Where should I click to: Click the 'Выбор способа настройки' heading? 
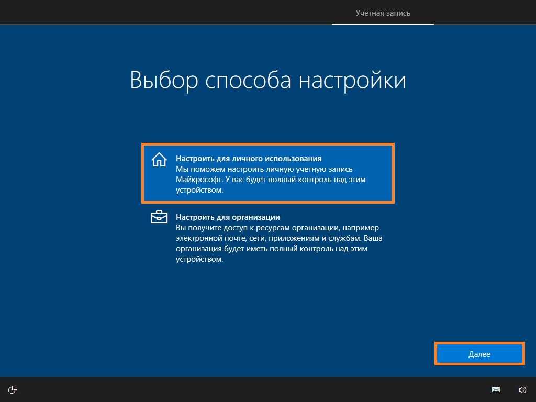click(267, 81)
